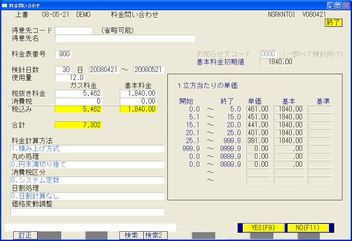The width and height of the screenshot is (352, 241).
Task: Click the 単価 cell 441.00
Action: pos(258,125)
